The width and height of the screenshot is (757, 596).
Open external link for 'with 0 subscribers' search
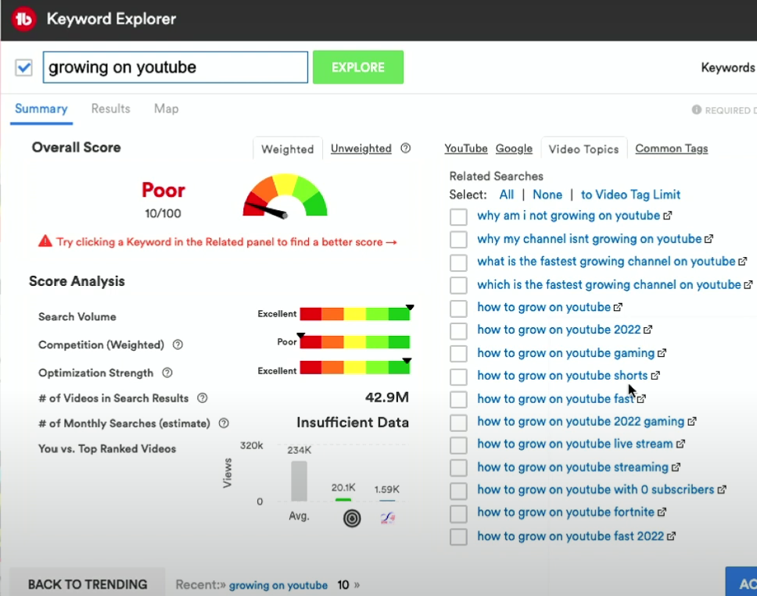click(721, 490)
